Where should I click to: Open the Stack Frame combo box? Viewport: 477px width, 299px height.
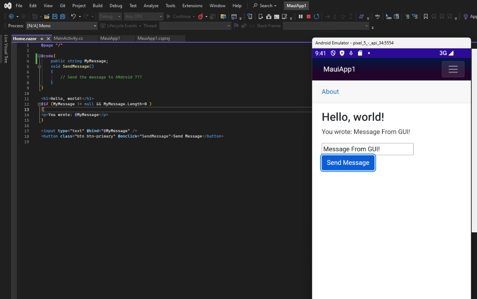[326, 26]
